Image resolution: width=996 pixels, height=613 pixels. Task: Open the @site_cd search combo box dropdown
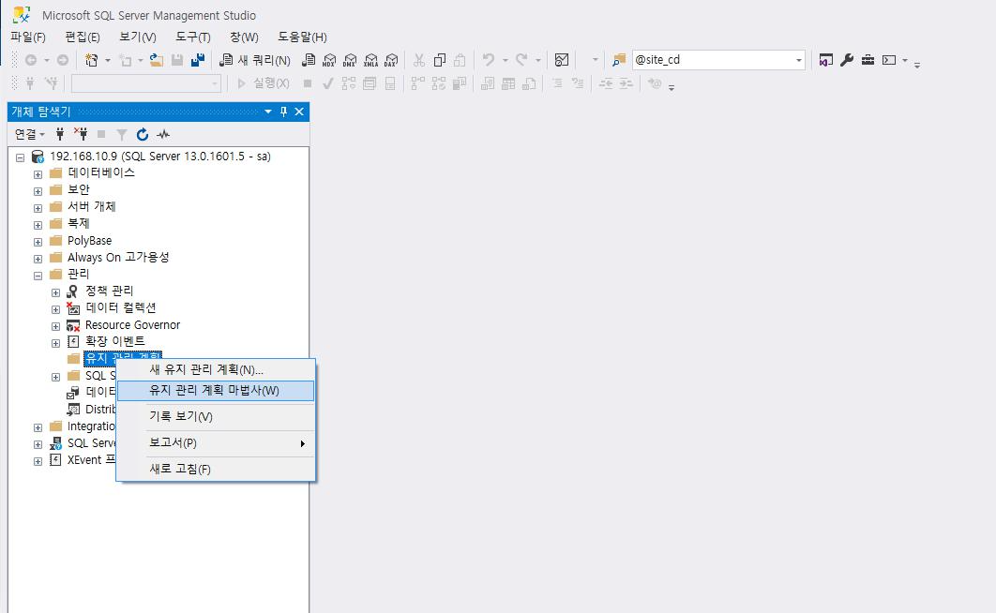click(798, 60)
